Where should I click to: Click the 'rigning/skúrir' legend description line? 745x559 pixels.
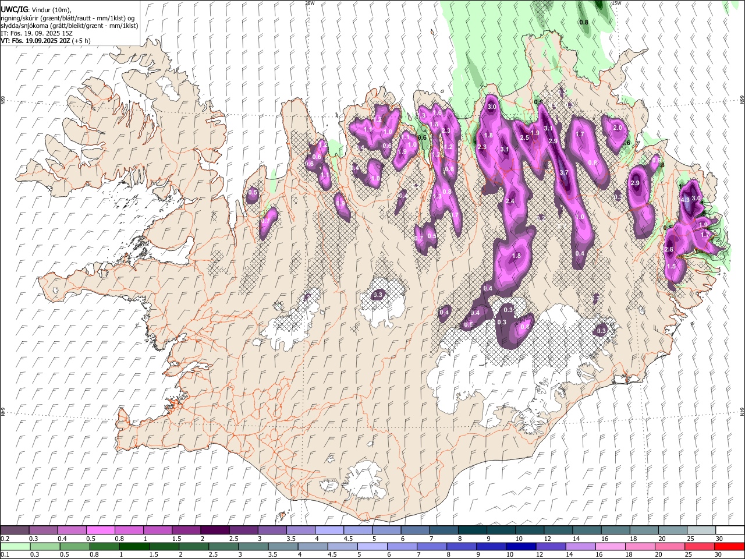(68, 18)
